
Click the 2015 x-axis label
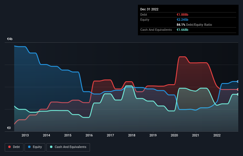tap(68, 135)
